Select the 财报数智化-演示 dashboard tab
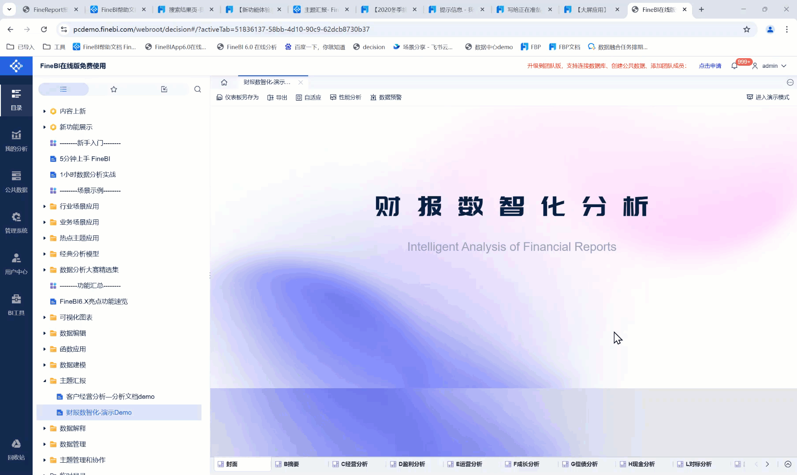Viewport: 797px width, 475px height. [x=267, y=82]
